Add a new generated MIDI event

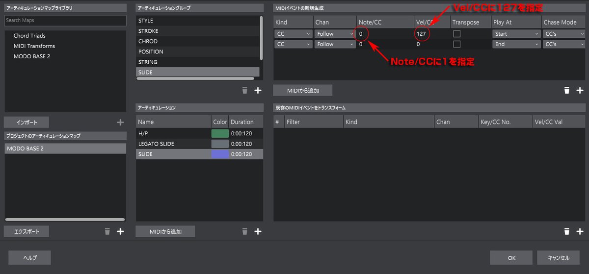580,90
